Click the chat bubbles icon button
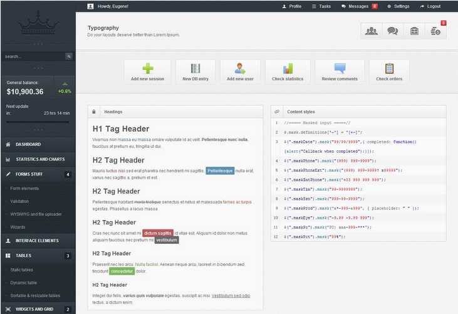The image size is (458, 314). click(x=393, y=31)
